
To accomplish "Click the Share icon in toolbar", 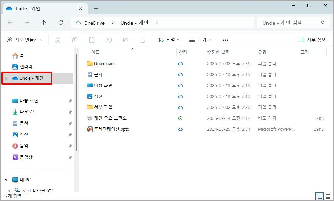I will pos(126,40).
